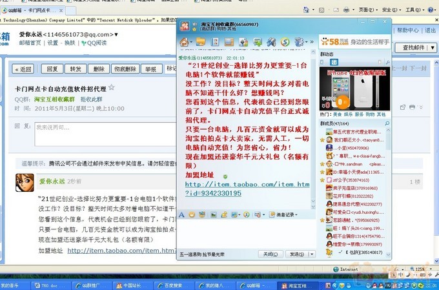This screenshot has height=290, width=439.
Task: Click the search binoculars icon in chat toolbar
Action: [271, 42]
